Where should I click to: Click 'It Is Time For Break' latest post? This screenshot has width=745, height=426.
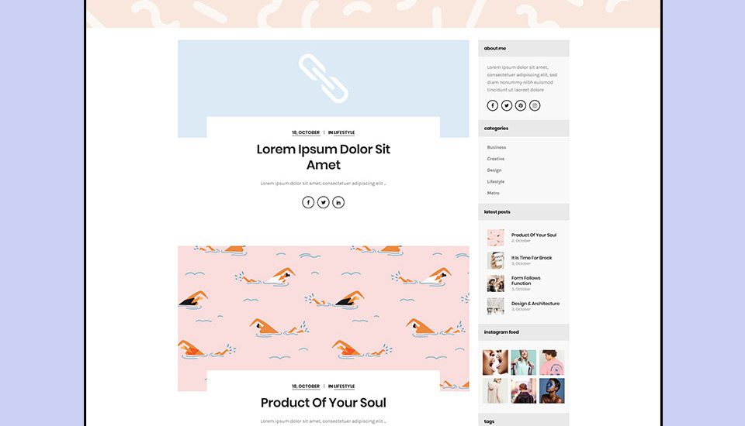(x=532, y=258)
